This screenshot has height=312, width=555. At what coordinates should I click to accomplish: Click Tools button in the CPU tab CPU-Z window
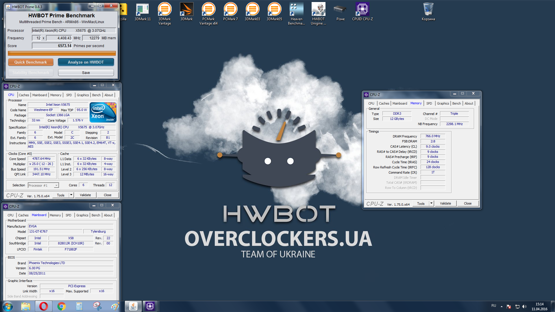click(x=61, y=195)
